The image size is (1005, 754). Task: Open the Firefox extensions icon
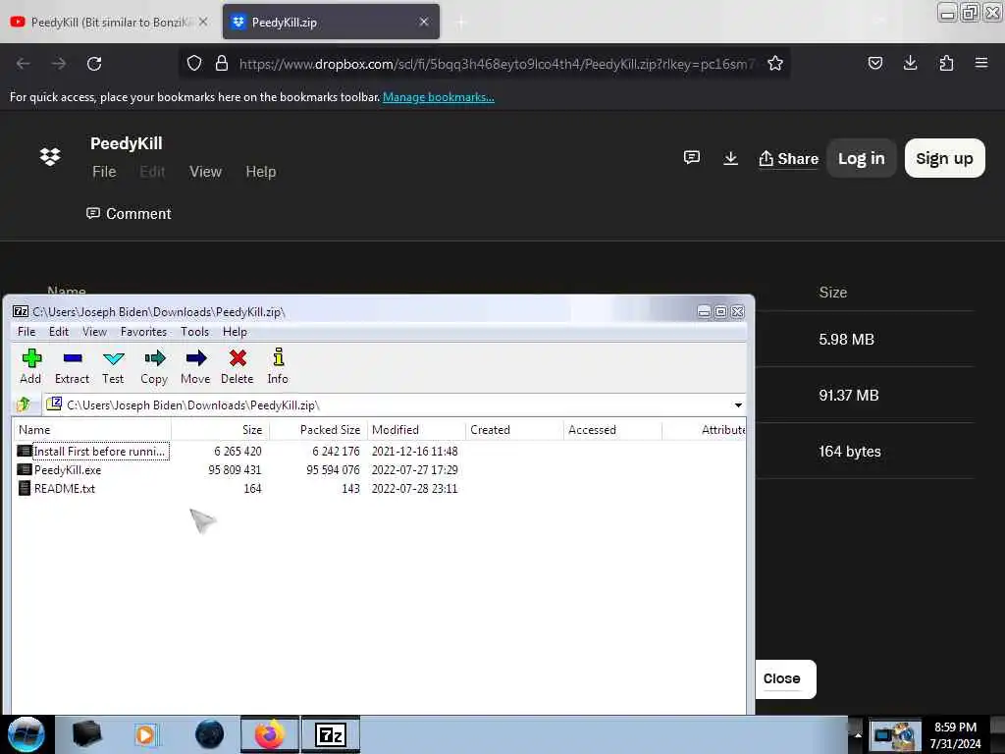tap(946, 63)
